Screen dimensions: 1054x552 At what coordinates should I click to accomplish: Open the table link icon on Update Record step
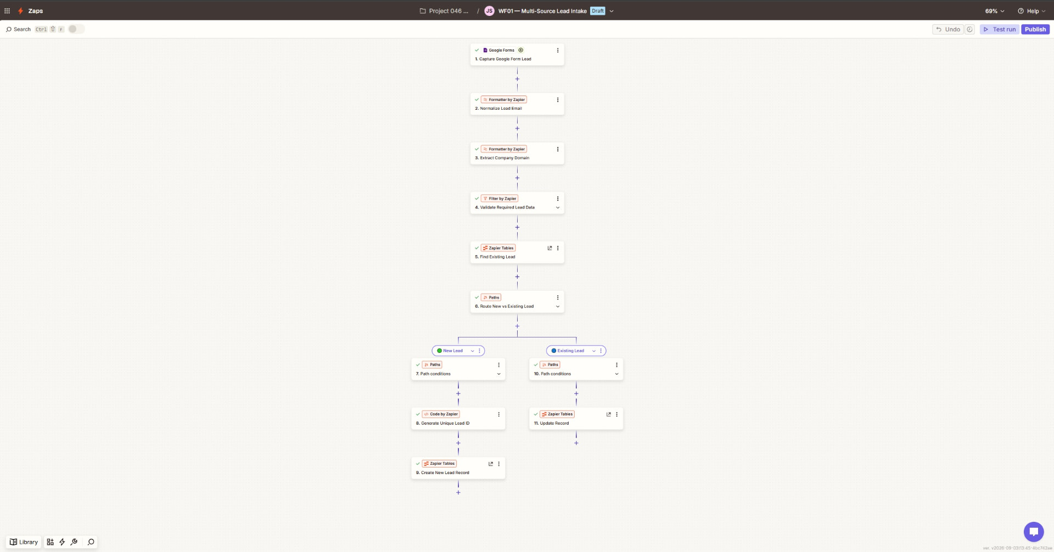(x=608, y=414)
